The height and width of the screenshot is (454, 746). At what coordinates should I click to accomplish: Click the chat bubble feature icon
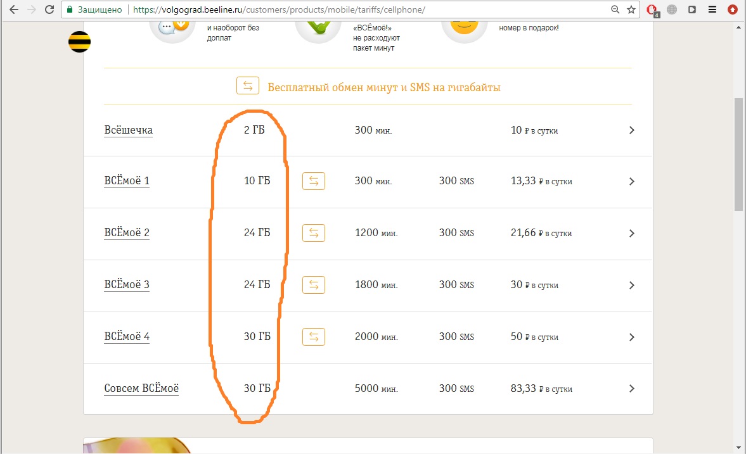click(172, 32)
